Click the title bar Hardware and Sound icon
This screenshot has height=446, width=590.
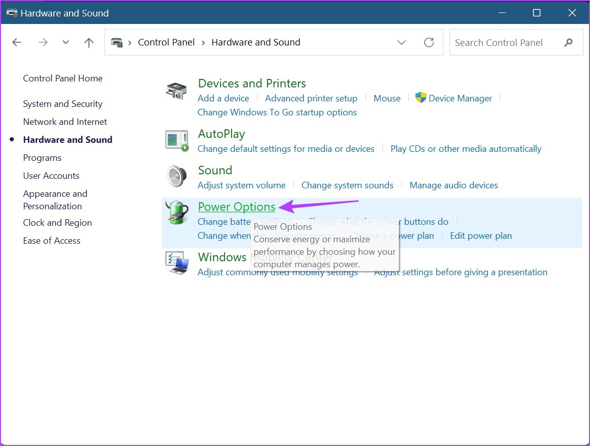[x=12, y=13]
